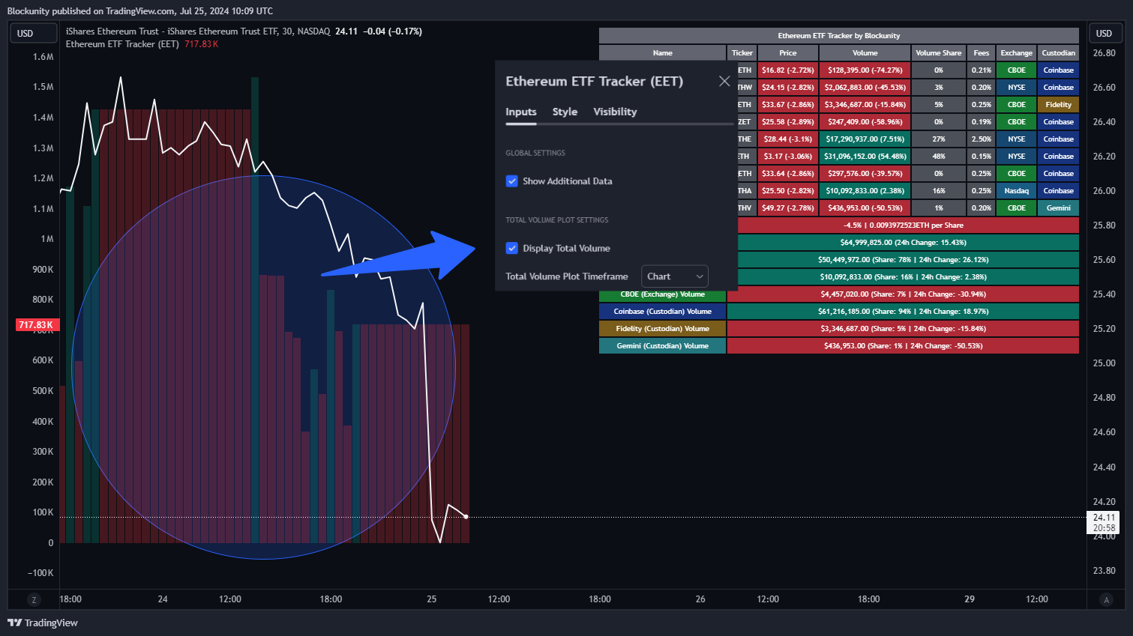Viewport: 1133px width, 636px height.
Task: Click the $61,216,185.00 Share 94% row
Action: [x=903, y=311]
